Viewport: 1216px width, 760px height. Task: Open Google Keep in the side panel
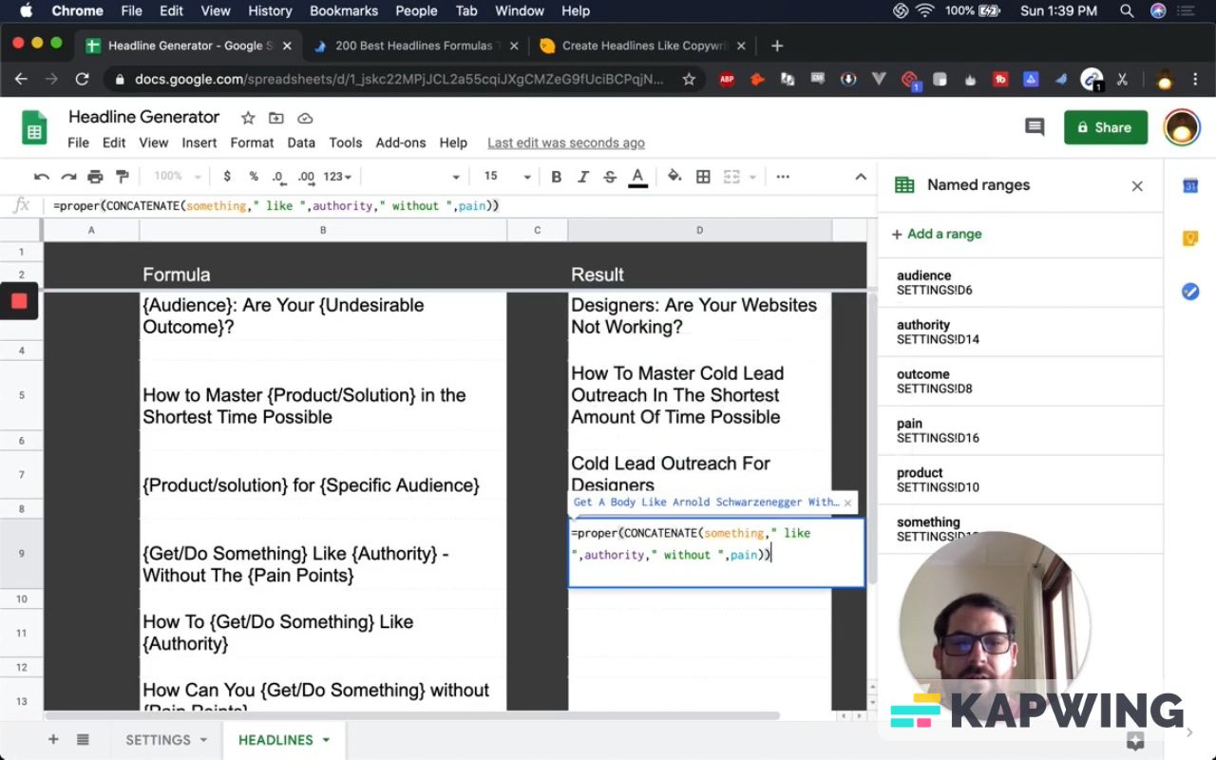(x=1190, y=238)
